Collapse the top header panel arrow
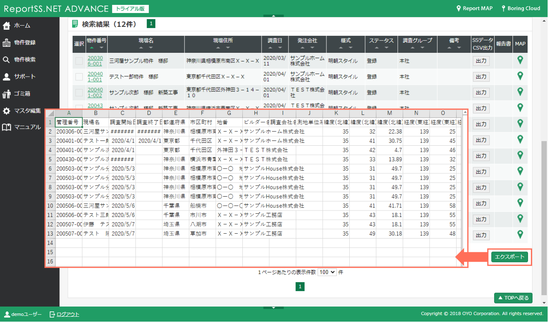Viewport: 548px width, 322px height. [274, 16]
